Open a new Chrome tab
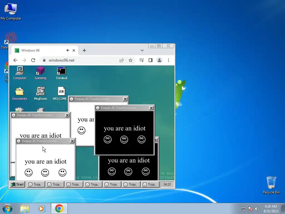285x214 pixels. [x=84, y=50]
